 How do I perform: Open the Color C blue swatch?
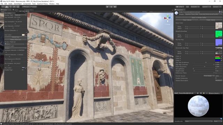(217, 60)
